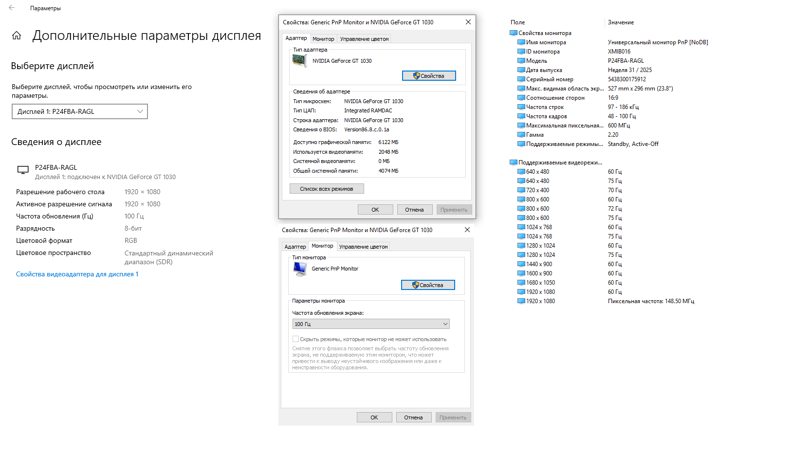Open 'Свойства видеоадаптера для дисплея 1' link
The width and height of the screenshot is (810, 471).
click(x=77, y=274)
